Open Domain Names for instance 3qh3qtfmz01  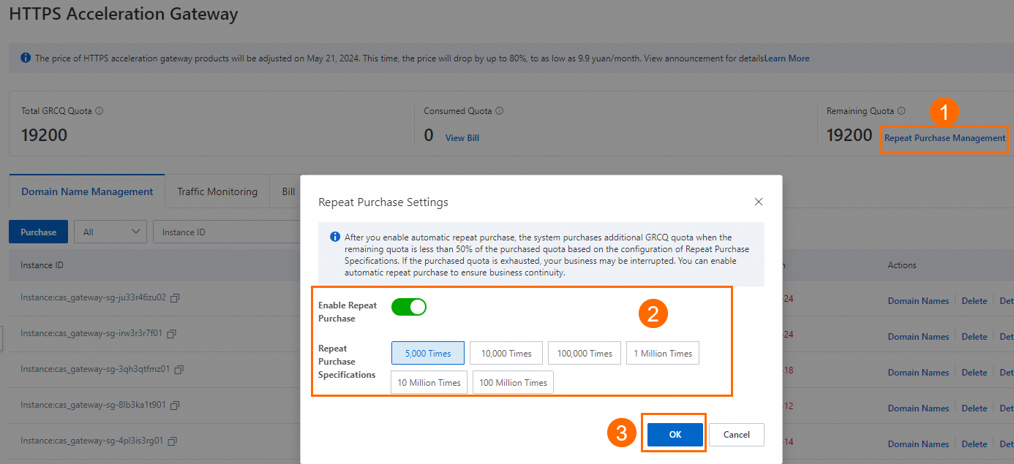(x=918, y=372)
